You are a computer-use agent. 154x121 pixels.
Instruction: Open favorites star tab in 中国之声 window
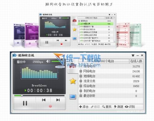coord(75,29)
